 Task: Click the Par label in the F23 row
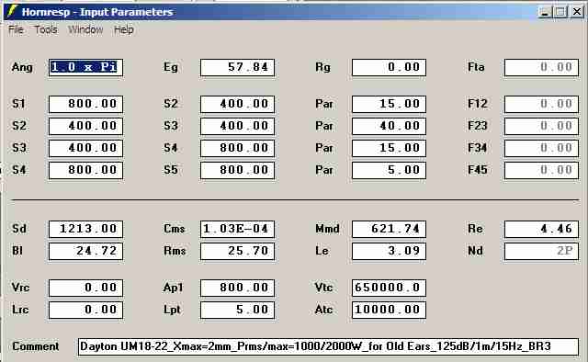(324, 126)
